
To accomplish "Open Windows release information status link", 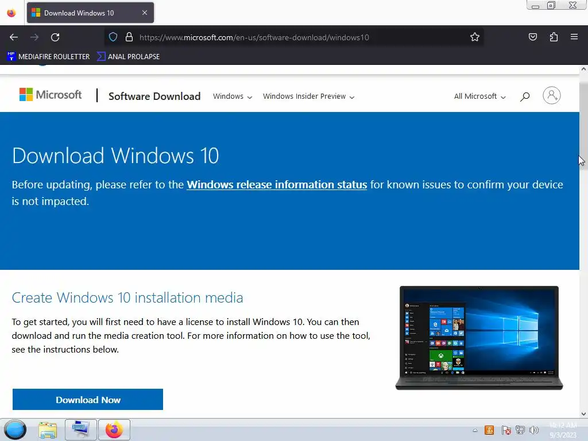I will 277,185.
